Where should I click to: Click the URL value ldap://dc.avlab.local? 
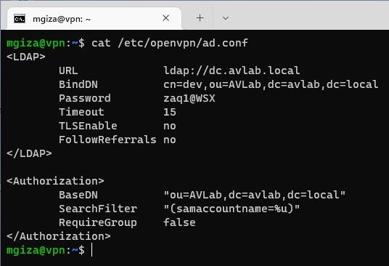tap(232, 70)
